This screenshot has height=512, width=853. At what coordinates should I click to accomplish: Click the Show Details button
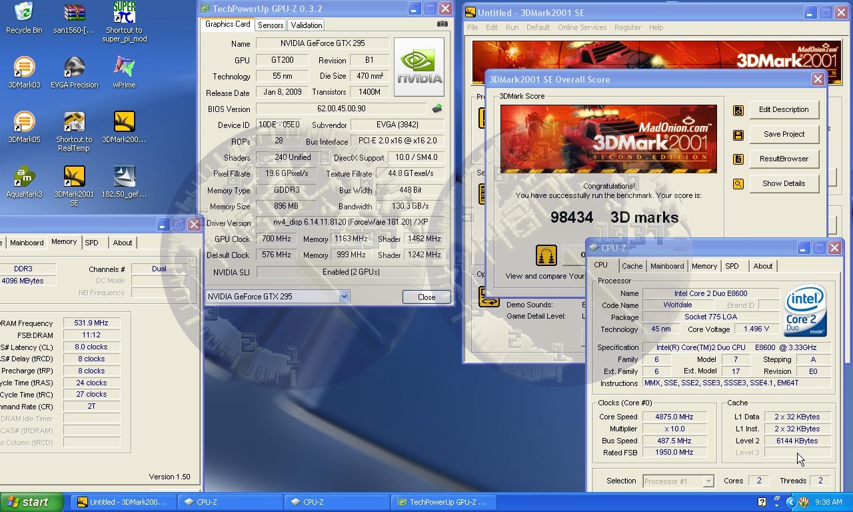click(784, 184)
